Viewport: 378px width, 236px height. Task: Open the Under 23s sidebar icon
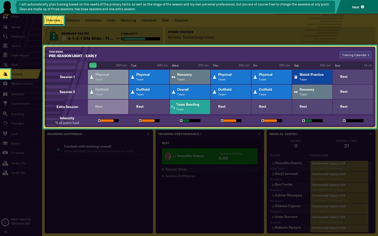tap(5, 163)
